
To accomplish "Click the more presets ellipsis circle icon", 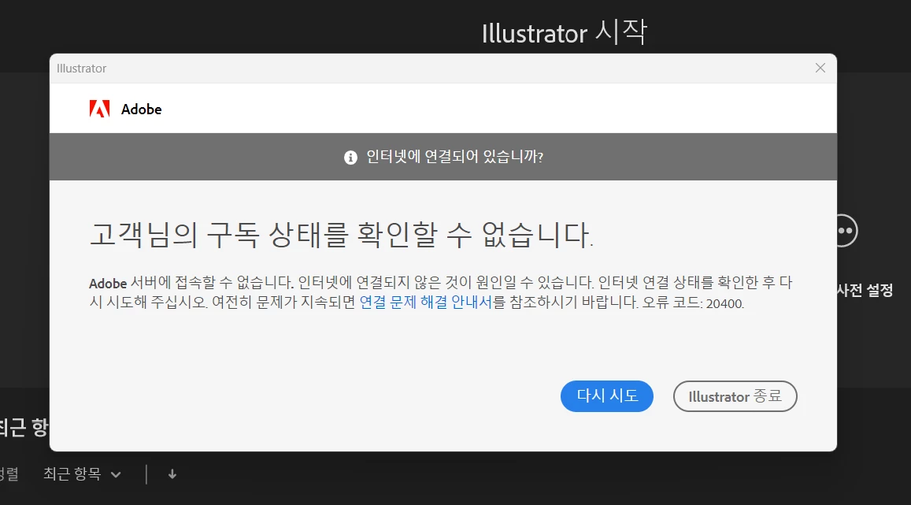I will click(x=846, y=231).
